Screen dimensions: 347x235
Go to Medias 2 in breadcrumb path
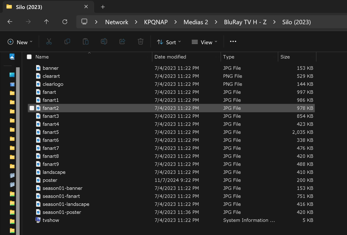tap(196, 22)
